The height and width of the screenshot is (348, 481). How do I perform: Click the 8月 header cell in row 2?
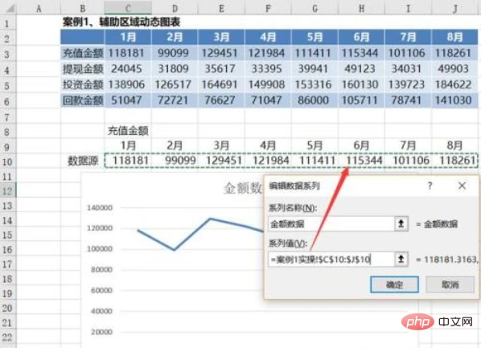point(454,37)
